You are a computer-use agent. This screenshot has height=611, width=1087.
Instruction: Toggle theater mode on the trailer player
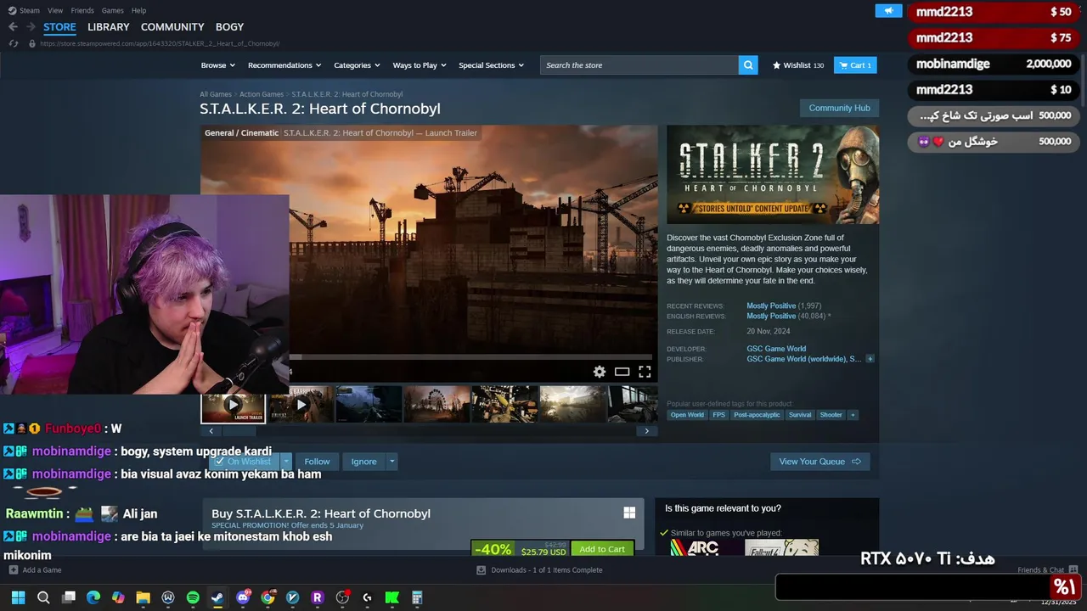click(x=622, y=372)
